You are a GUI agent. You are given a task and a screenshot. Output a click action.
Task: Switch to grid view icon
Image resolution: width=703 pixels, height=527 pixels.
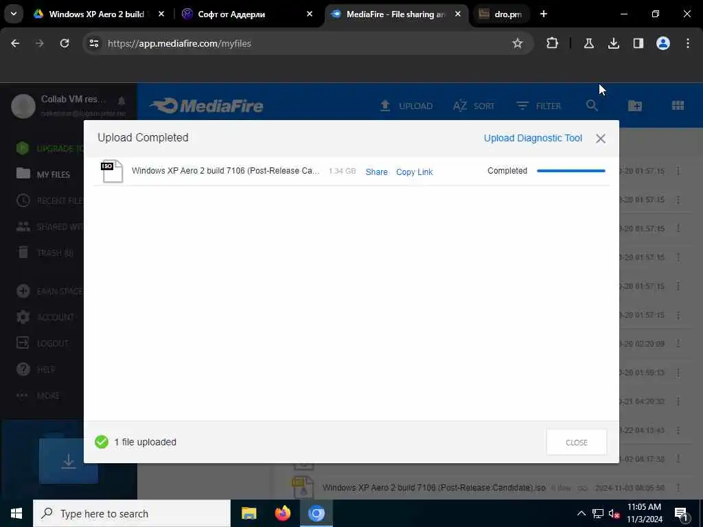[678, 106]
